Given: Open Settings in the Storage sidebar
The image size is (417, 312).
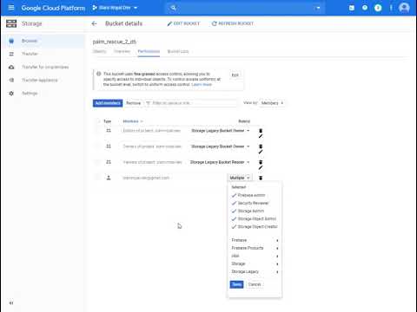Looking at the screenshot, I should [30, 94].
